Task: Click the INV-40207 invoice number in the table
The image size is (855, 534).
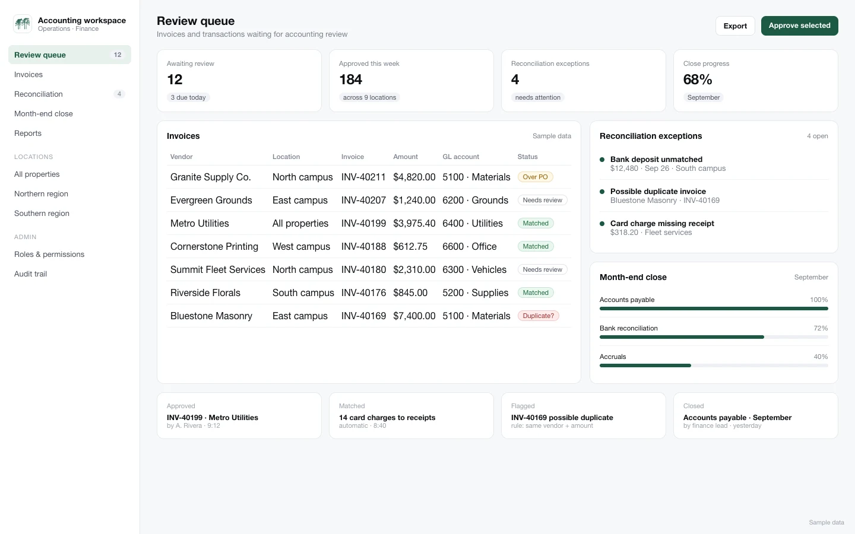Action: tap(363, 201)
